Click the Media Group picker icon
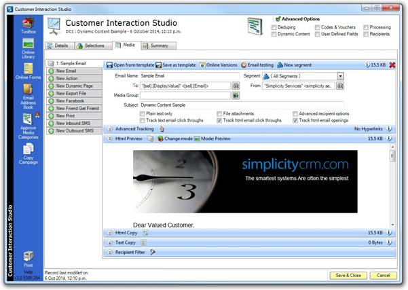Screen dimensions: 408x290 [236, 96]
